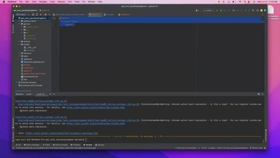Click the Git branch widget in status bar
The width and height of the screenshot is (280, 158).
(x=256, y=148)
